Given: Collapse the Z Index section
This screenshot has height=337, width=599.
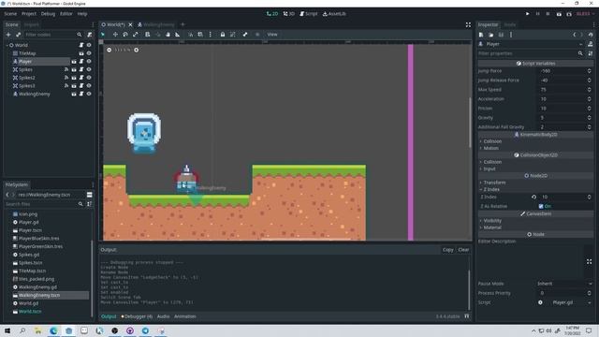Looking at the screenshot, I should click(535, 189).
